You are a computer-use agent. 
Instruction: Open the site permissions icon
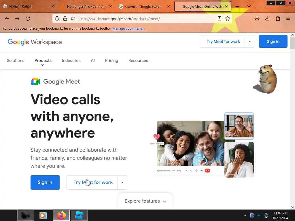pos(73,18)
